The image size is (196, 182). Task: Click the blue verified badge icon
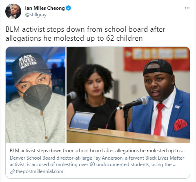[68, 8]
